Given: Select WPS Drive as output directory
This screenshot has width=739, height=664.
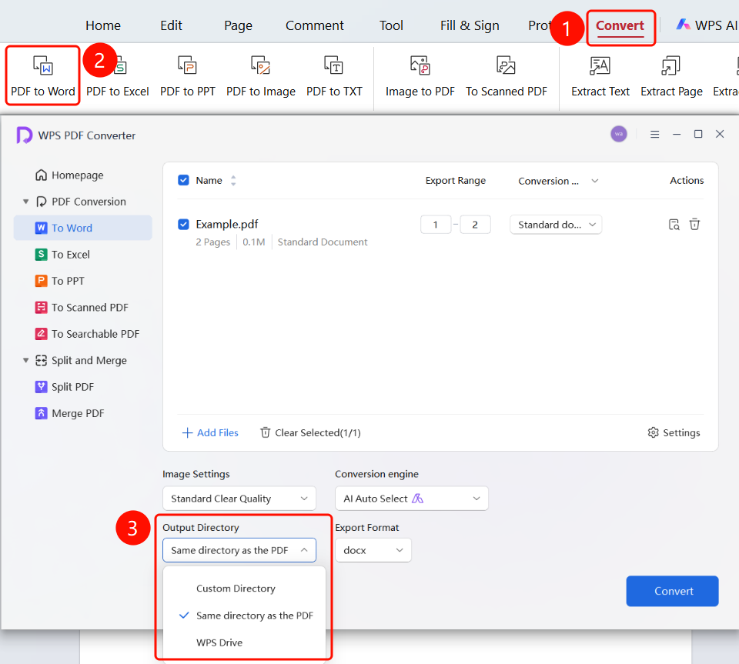Looking at the screenshot, I should [x=219, y=642].
